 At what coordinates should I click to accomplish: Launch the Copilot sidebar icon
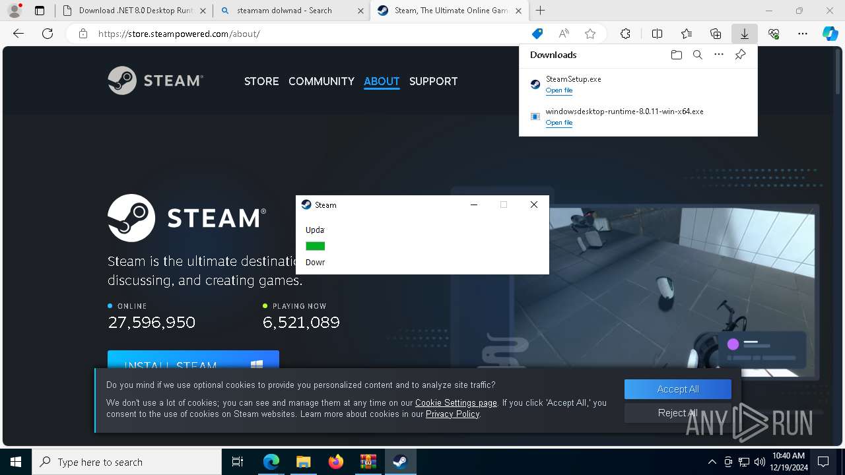[830, 34]
